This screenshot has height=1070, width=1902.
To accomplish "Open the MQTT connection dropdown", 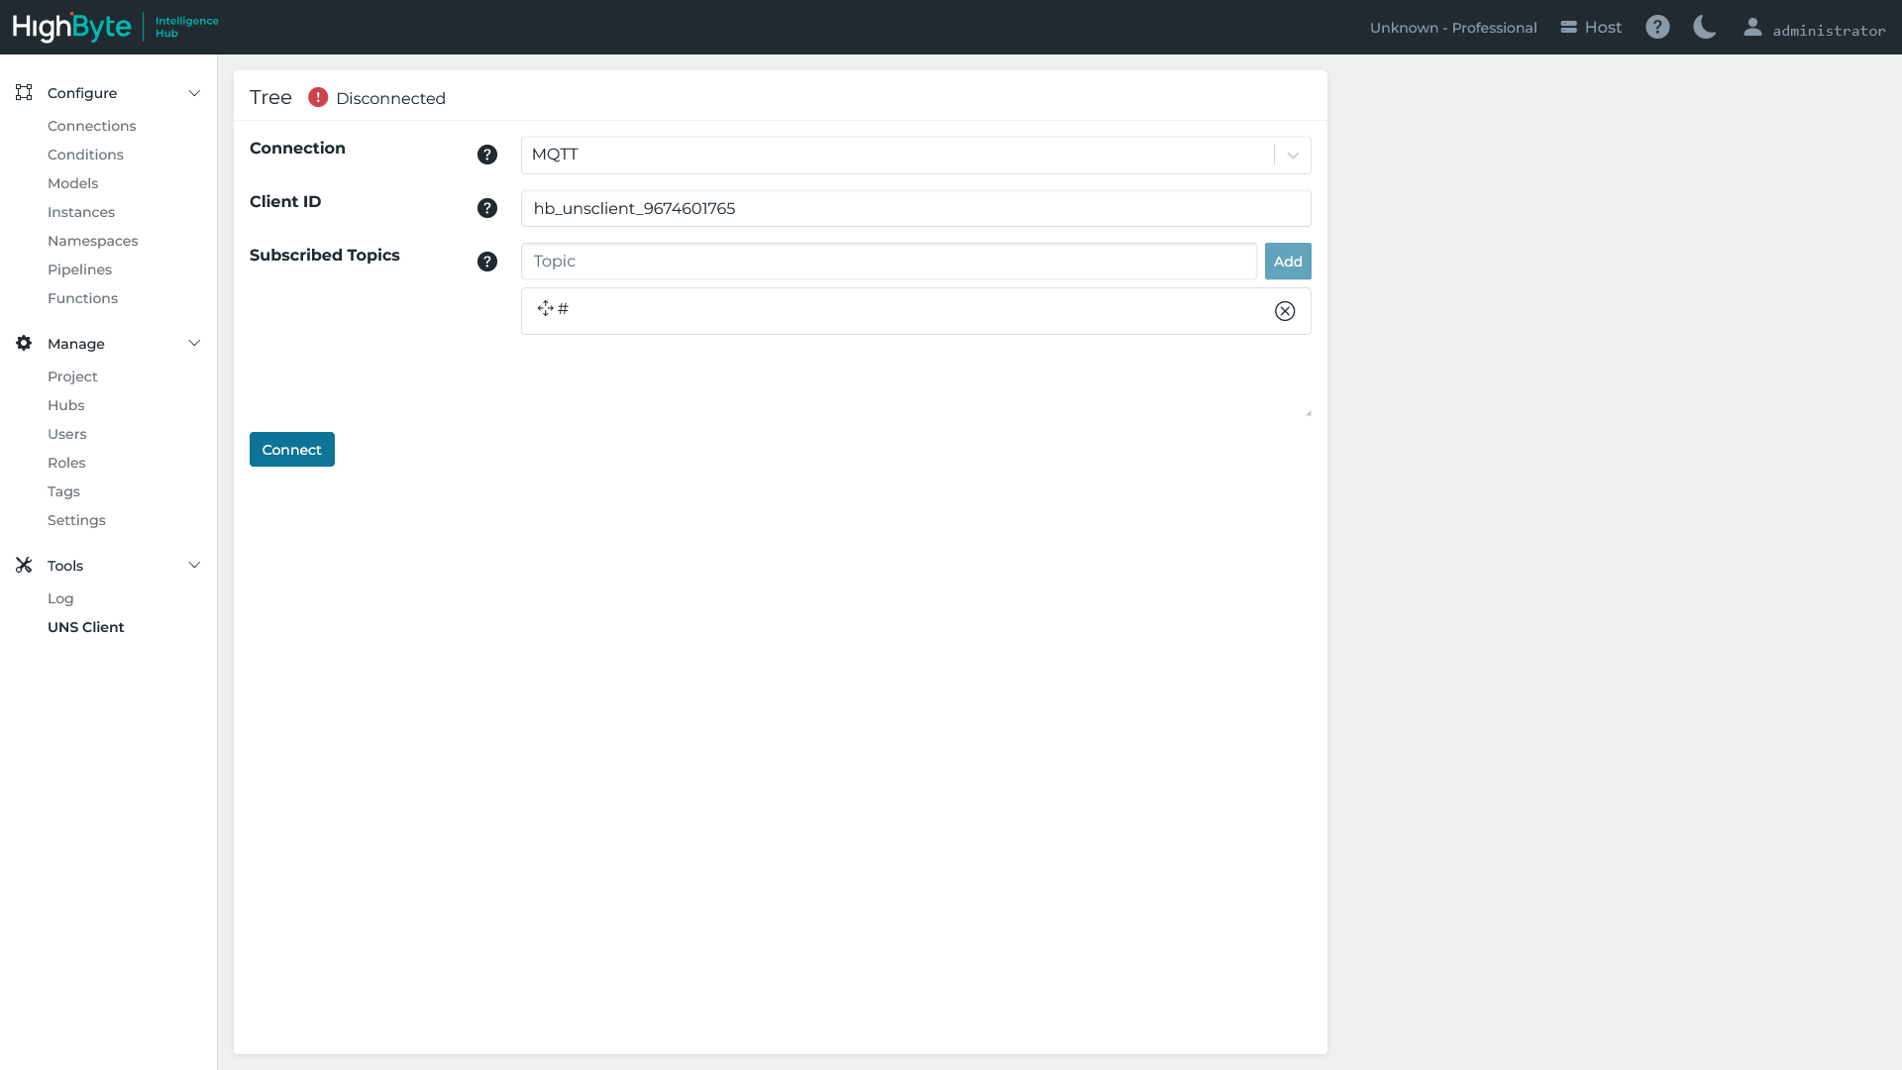I will tap(916, 155).
